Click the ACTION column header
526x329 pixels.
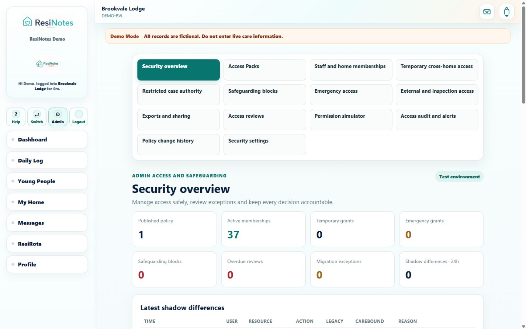click(305, 321)
